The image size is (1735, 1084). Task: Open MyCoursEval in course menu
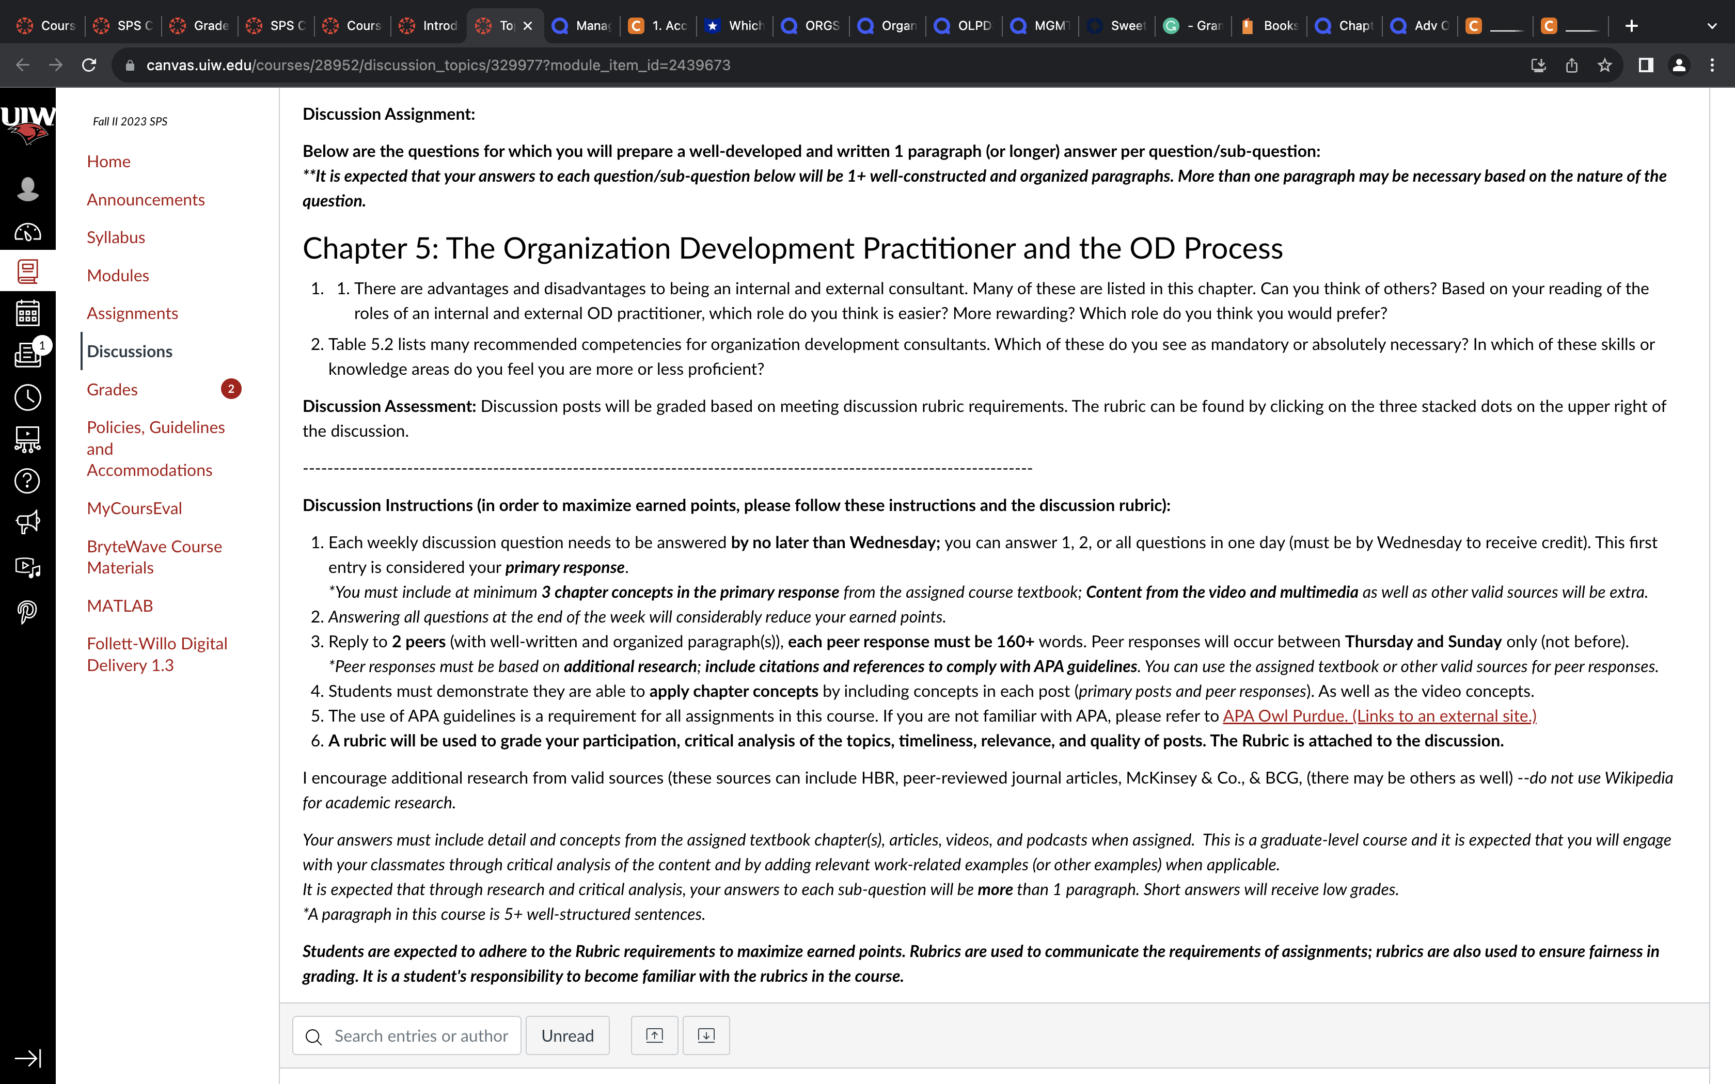(134, 508)
